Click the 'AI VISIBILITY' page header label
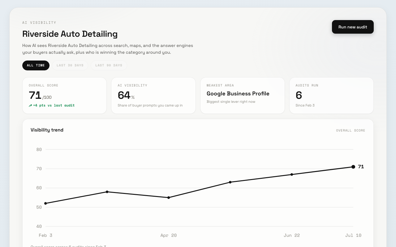Image resolution: width=396 pixels, height=247 pixels. tap(39, 23)
